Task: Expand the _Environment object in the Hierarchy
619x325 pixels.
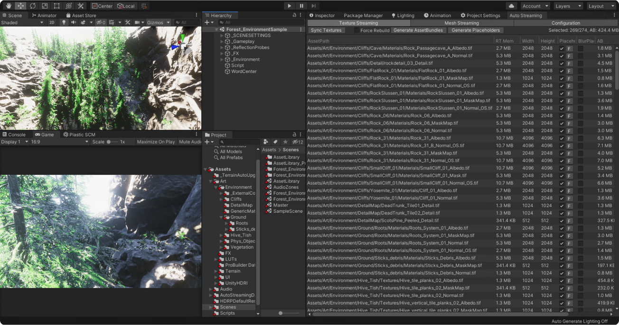Action: (222, 60)
